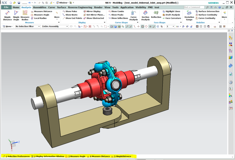This screenshot has width=235, height=160.
Task: Click Selection Preferences in the bottom bar
Action: pos(16,156)
